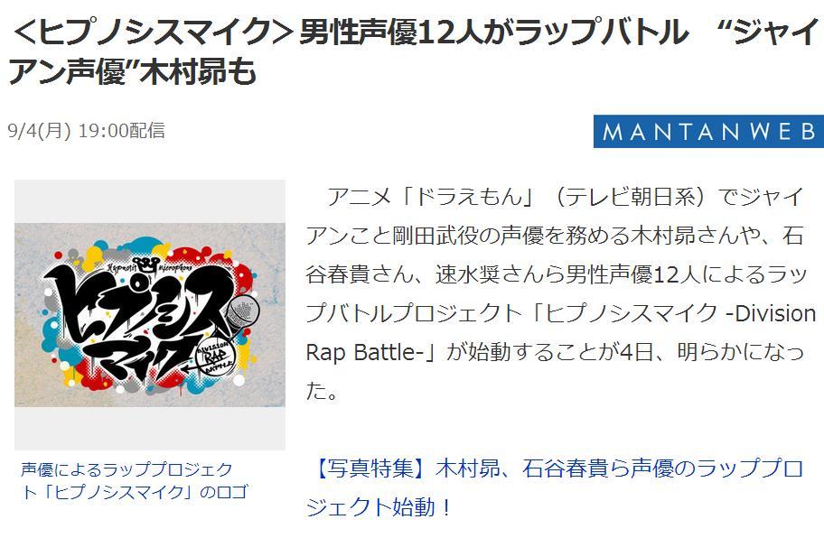Click the MANTANWEB publisher logo
824x538 pixels.
(708, 131)
